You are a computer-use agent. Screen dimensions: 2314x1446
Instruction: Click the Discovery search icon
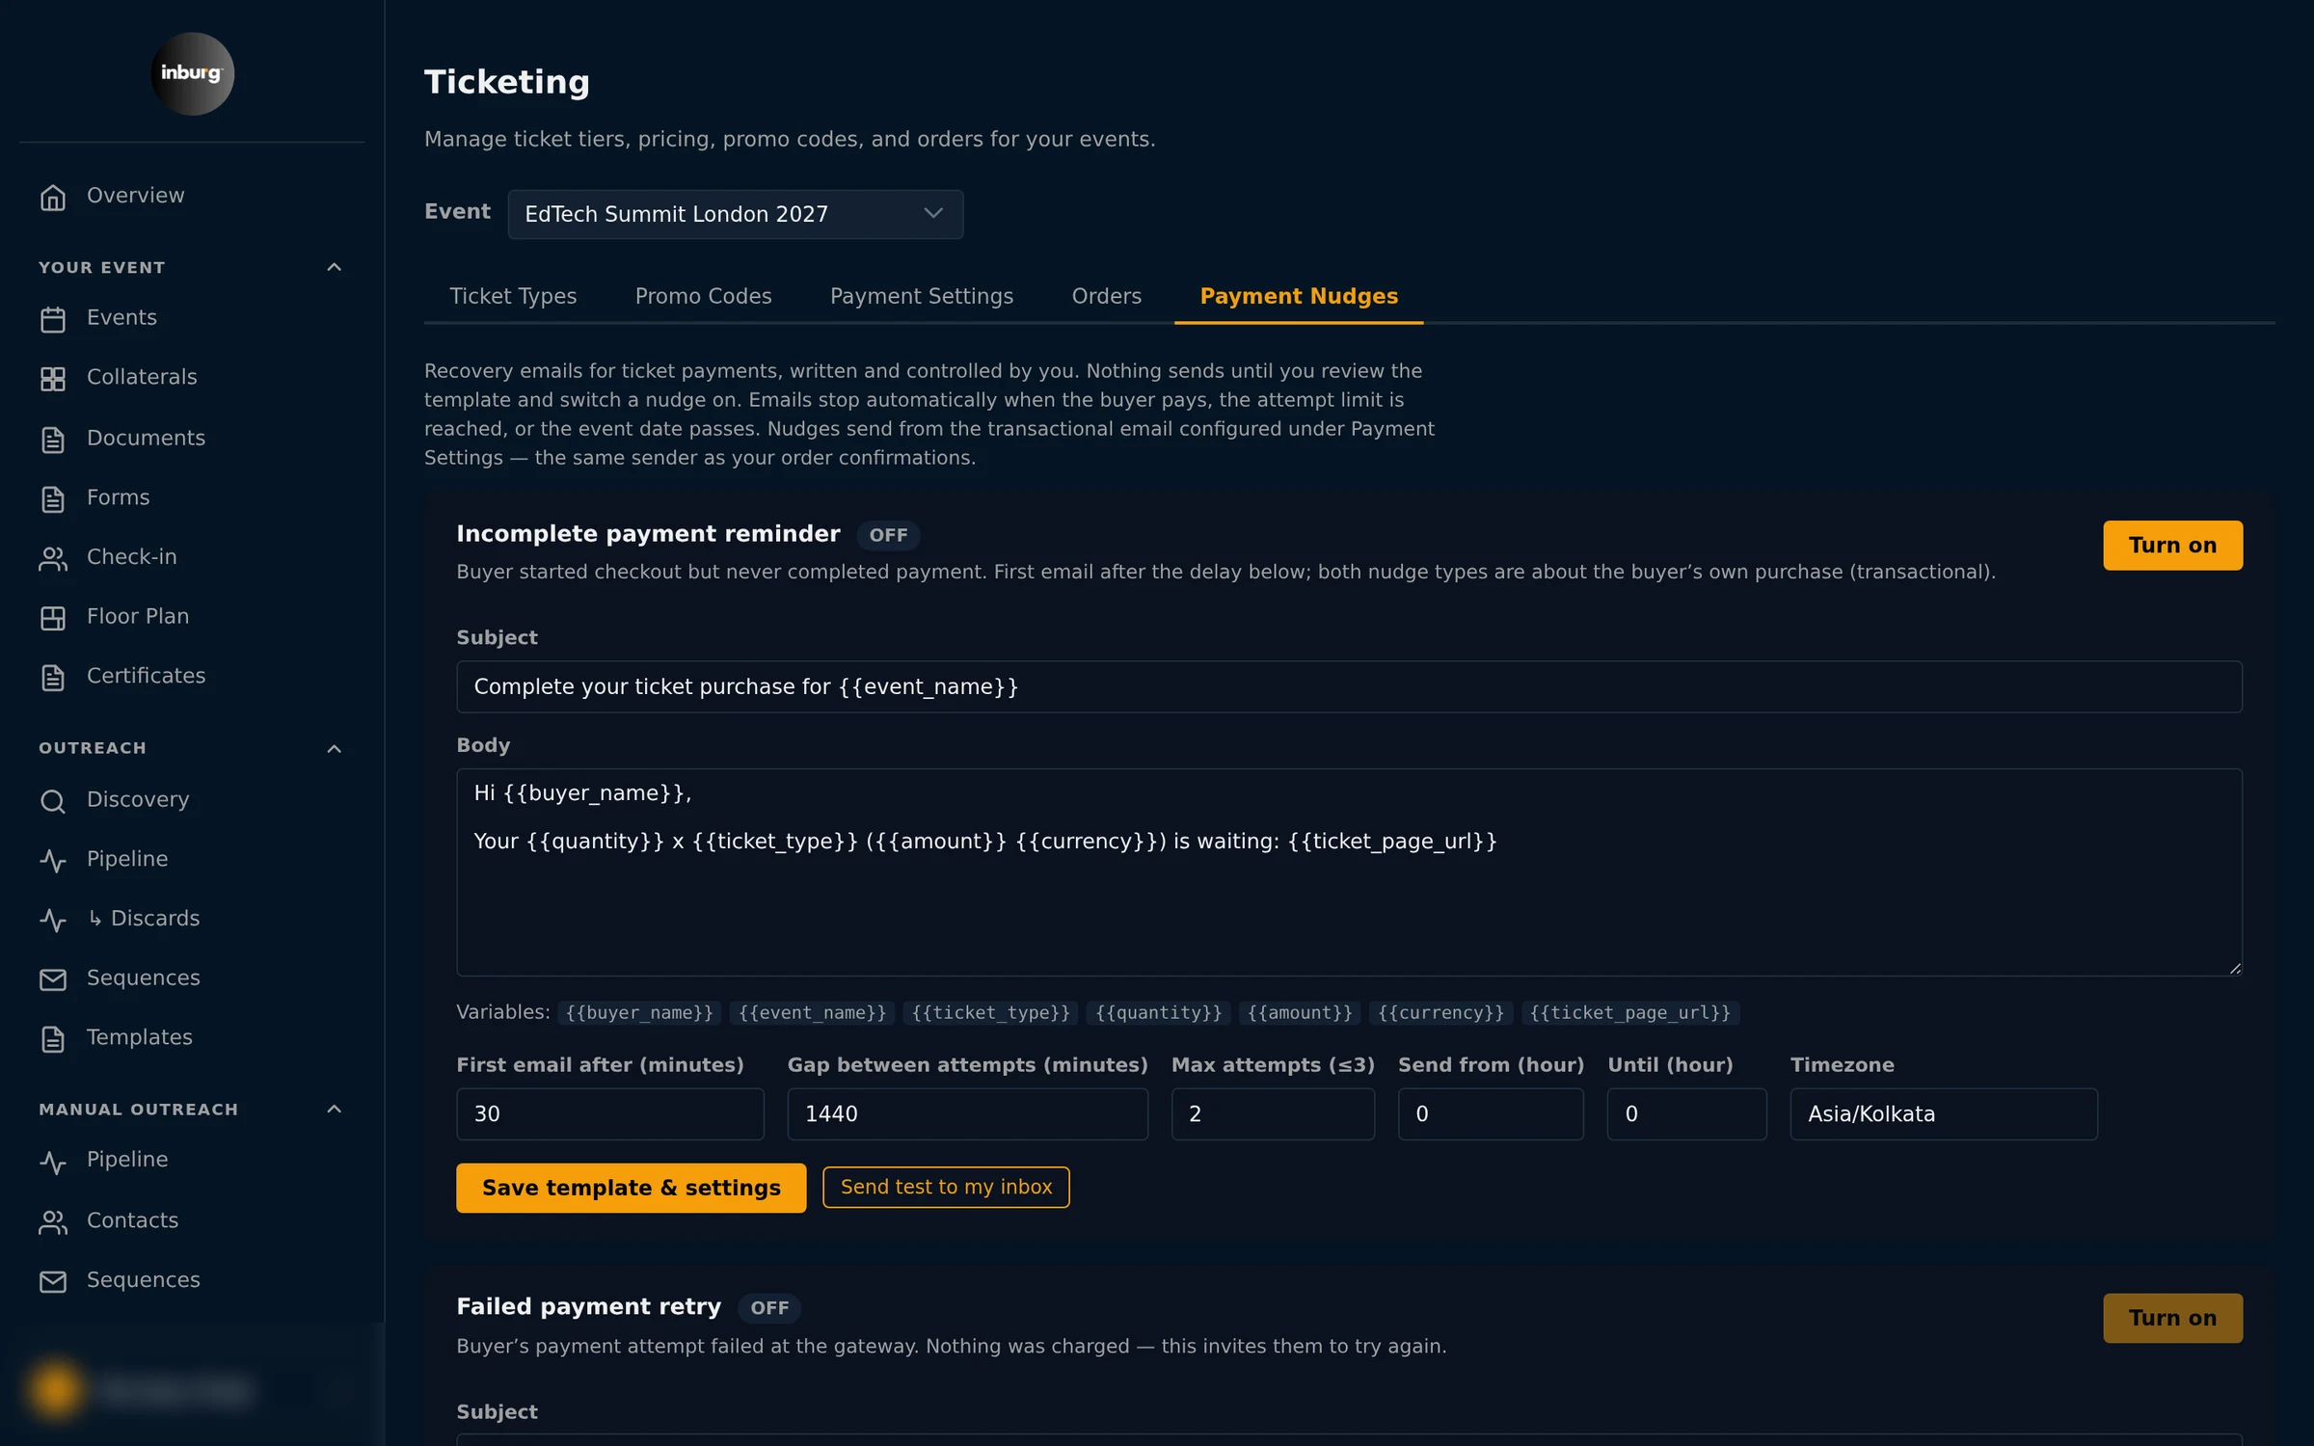click(53, 800)
